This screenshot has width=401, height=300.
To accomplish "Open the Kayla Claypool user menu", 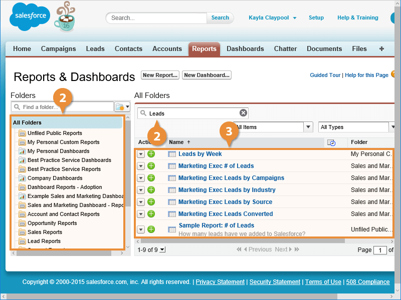I will (272, 17).
